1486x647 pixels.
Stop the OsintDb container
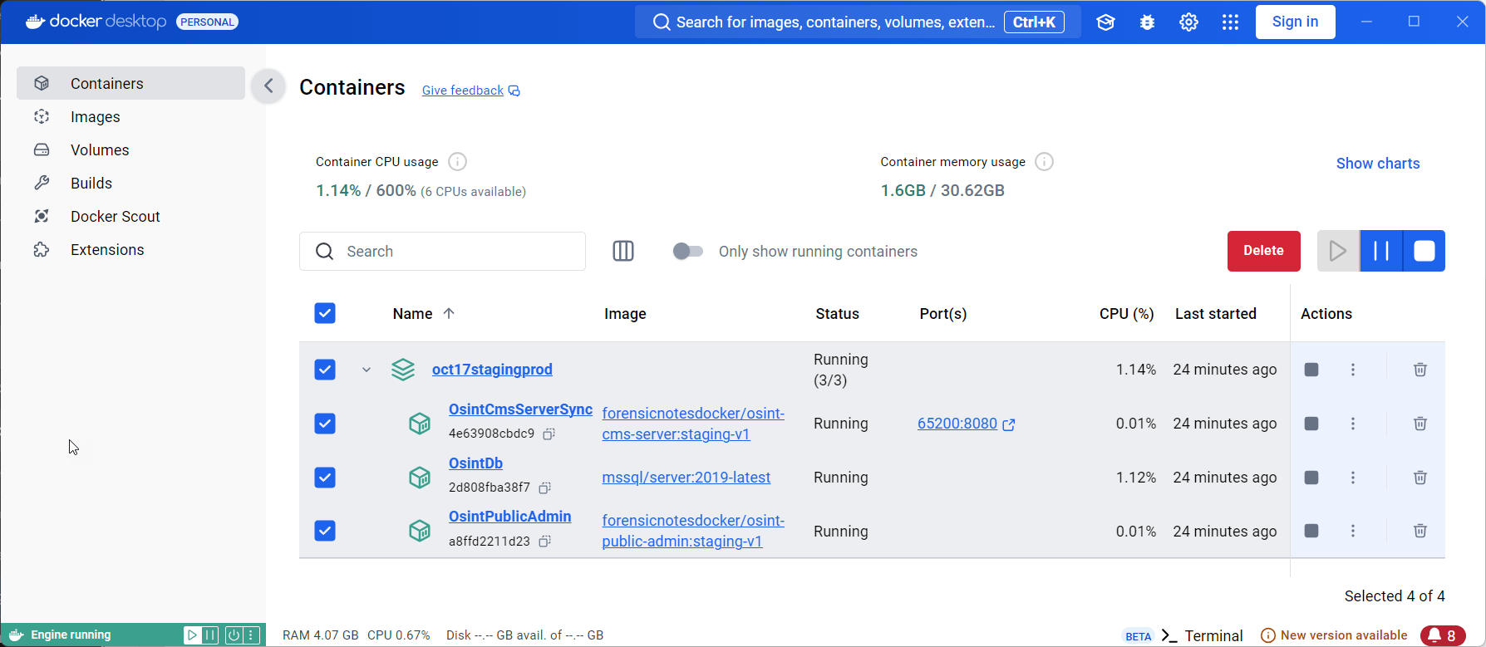tap(1311, 478)
